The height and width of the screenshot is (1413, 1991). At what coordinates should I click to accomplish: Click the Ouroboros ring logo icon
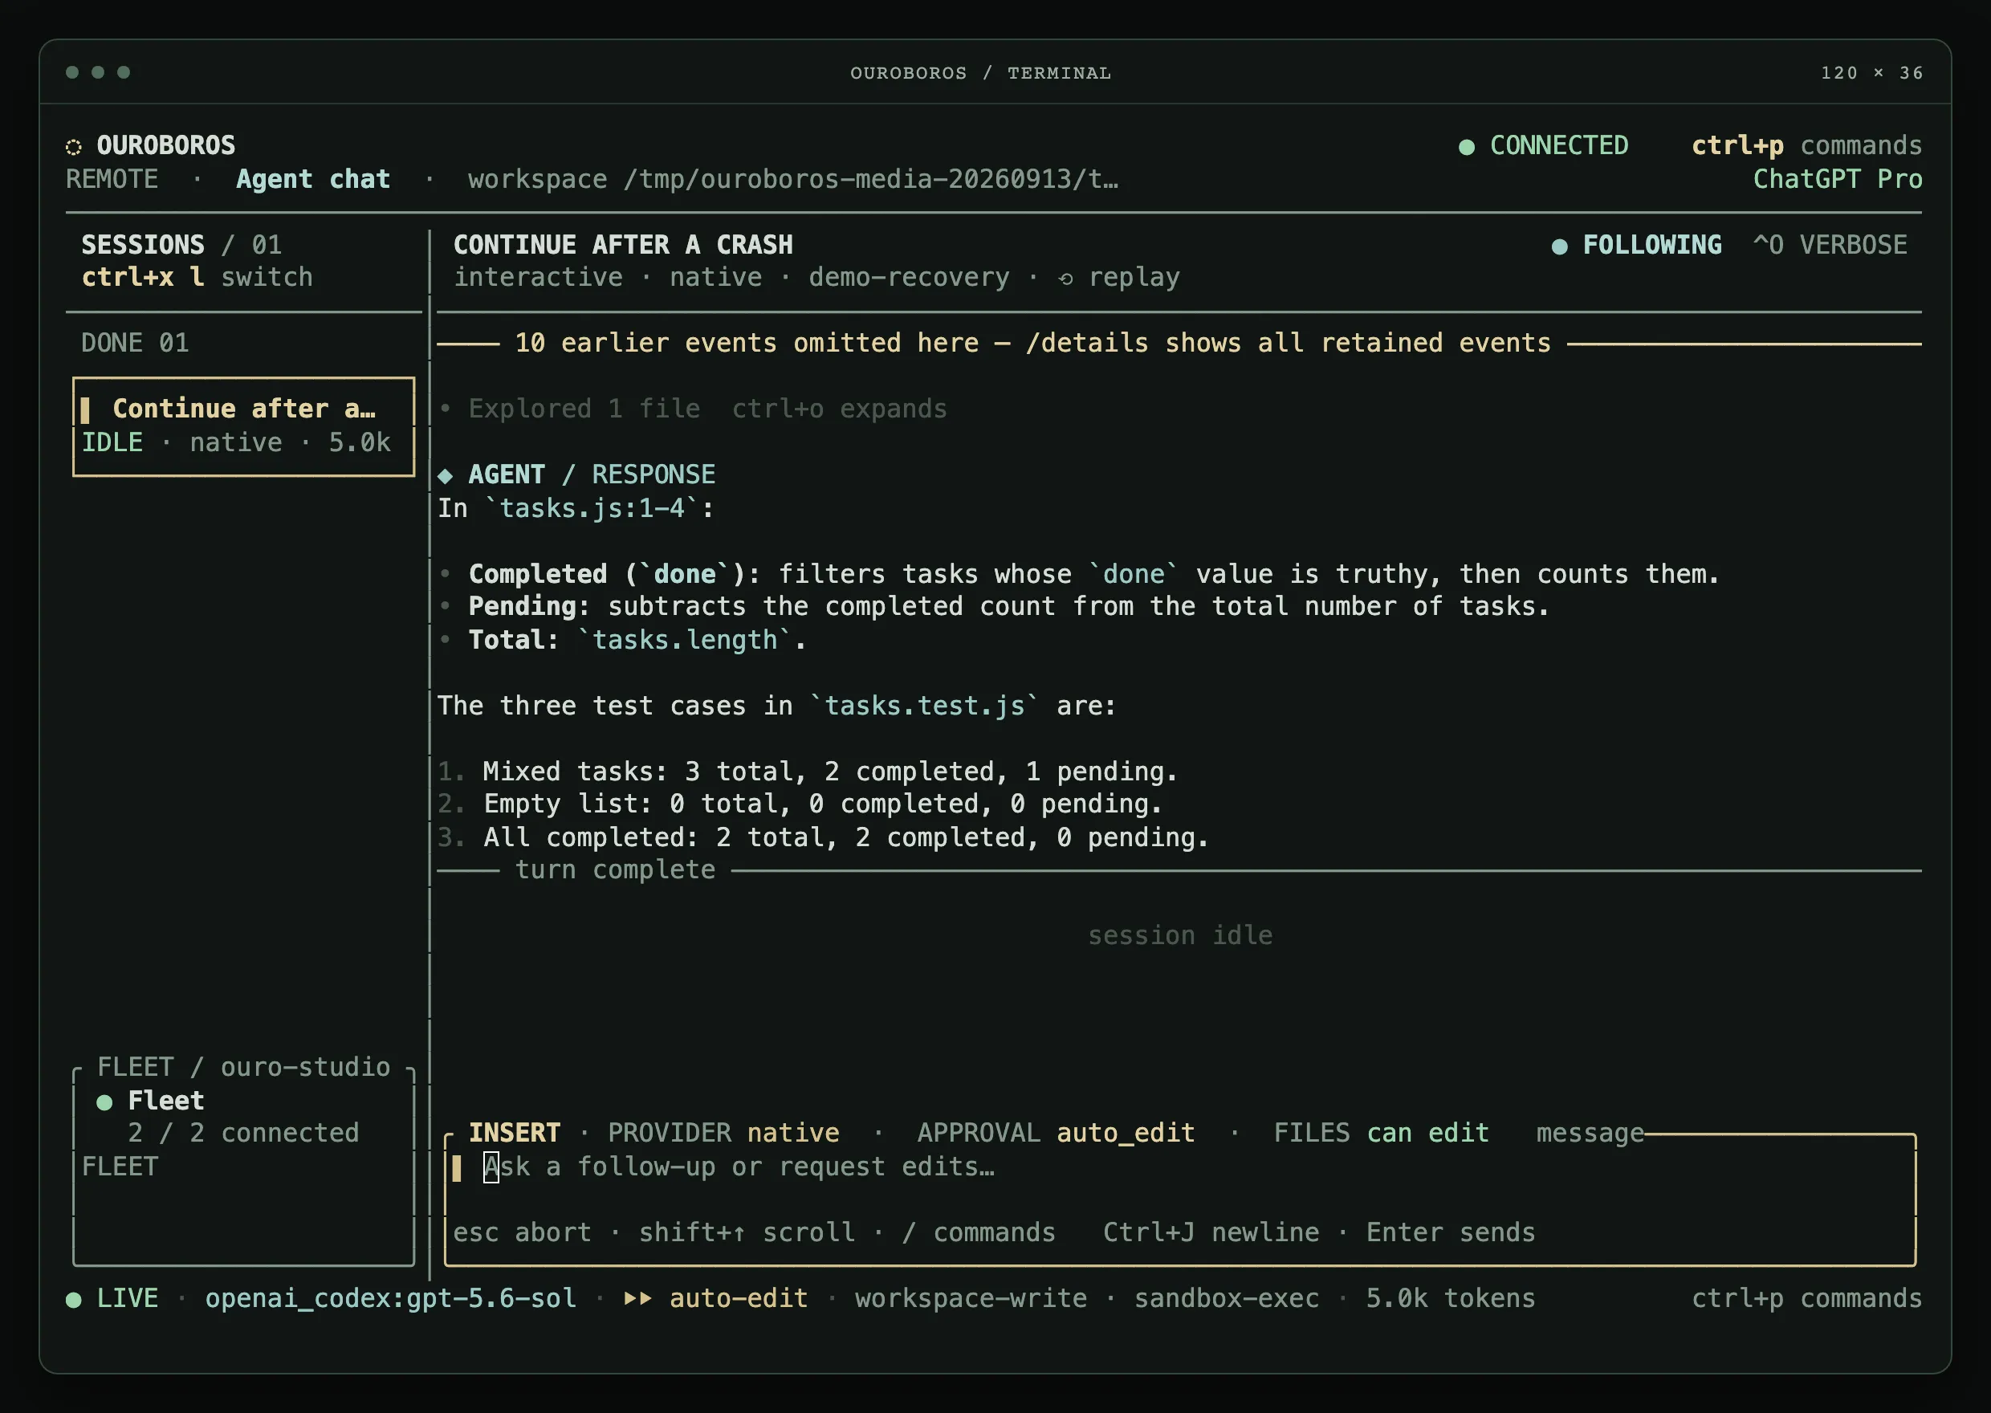(x=74, y=146)
